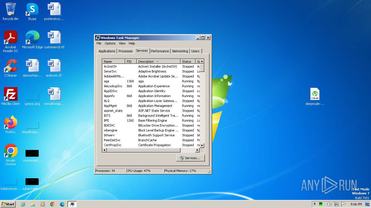371x208 pixels.
Task: Sort services by Status column header
Action: (188, 62)
